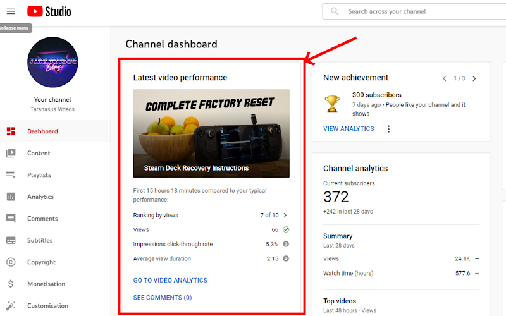Open the YouTube Studio logo
This screenshot has height=316, width=506.
coord(49,11)
